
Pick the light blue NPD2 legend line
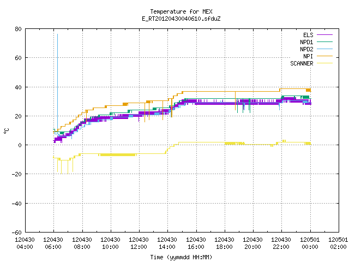coord(325,49)
